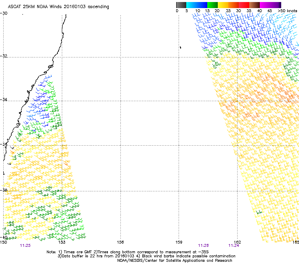299x263 pixels.
Task: Click the yellow 20–25 knots legend swatch
Action: (x=223, y=5)
